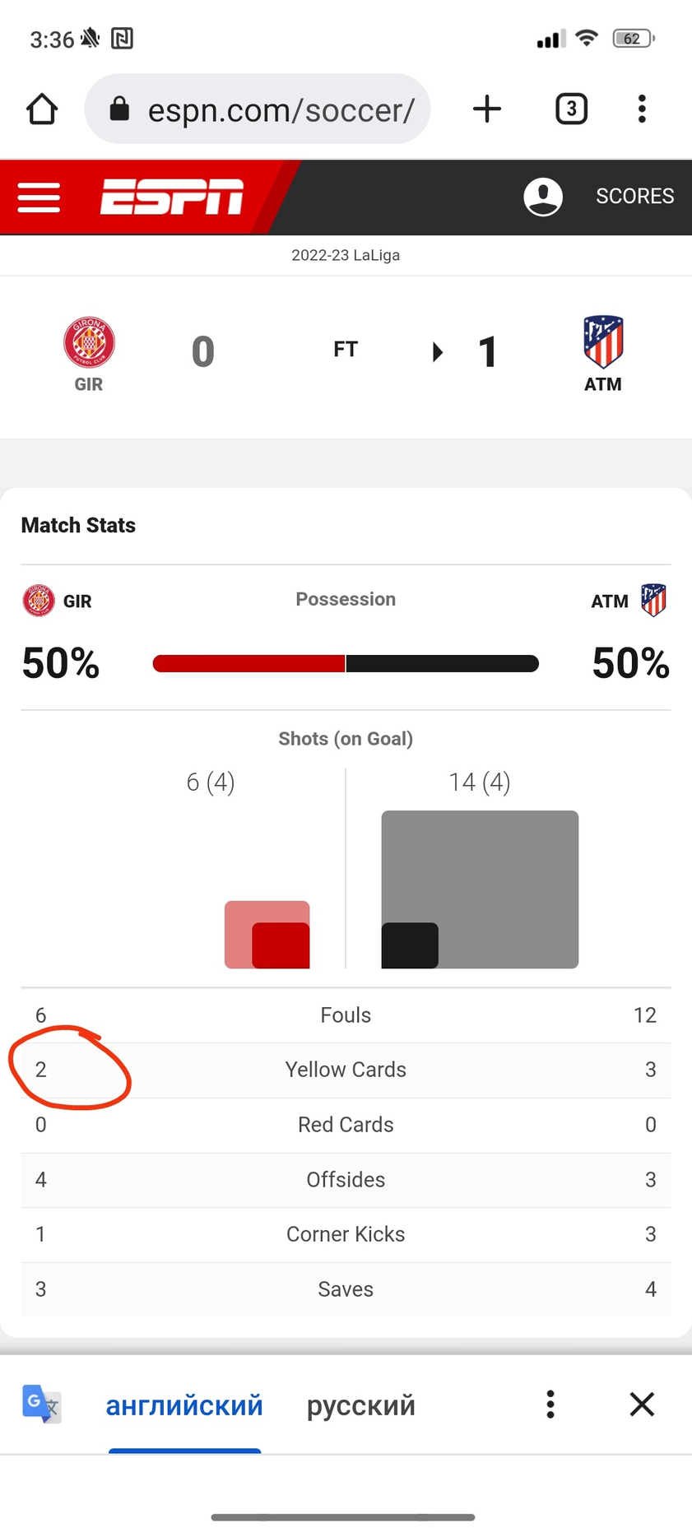Tap the espn.com address bar
Screen dimensions: 692x1537
pyautogui.click(x=258, y=109)
